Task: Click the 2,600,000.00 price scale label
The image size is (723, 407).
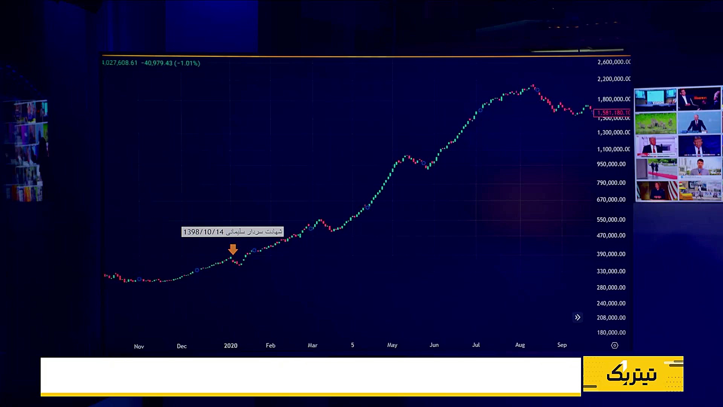Action: click(613, 62)
